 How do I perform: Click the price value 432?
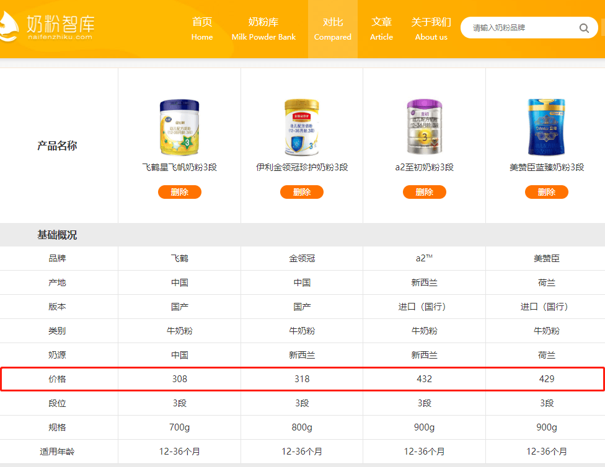tap(425, 379)
